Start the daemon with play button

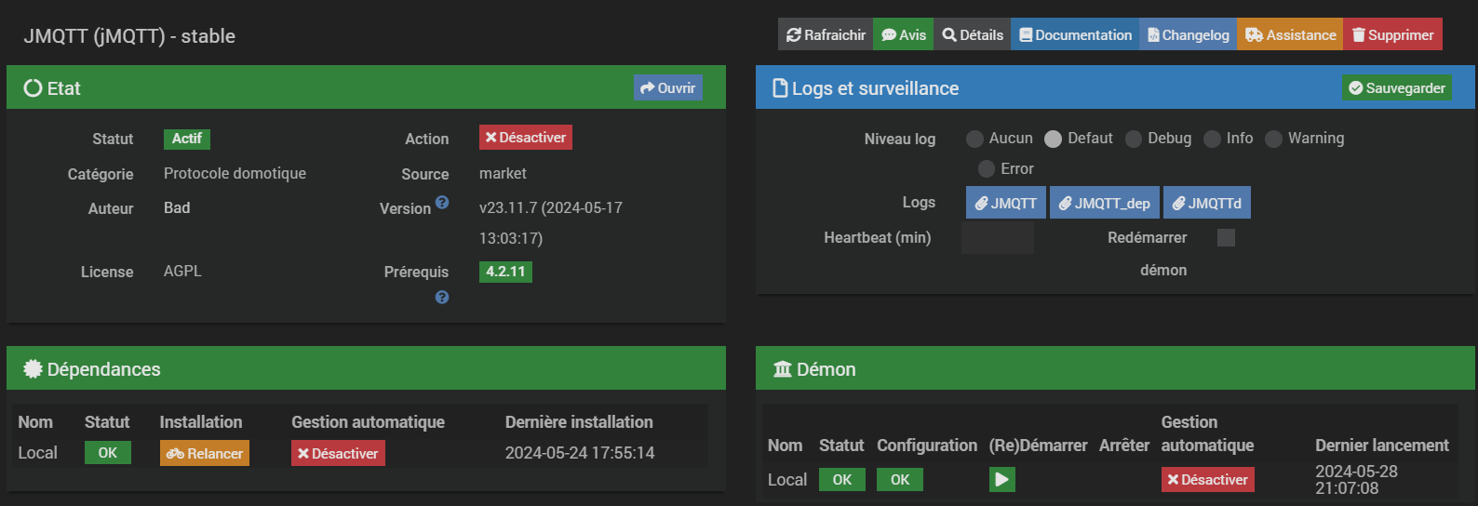[x=1001, y=479]
